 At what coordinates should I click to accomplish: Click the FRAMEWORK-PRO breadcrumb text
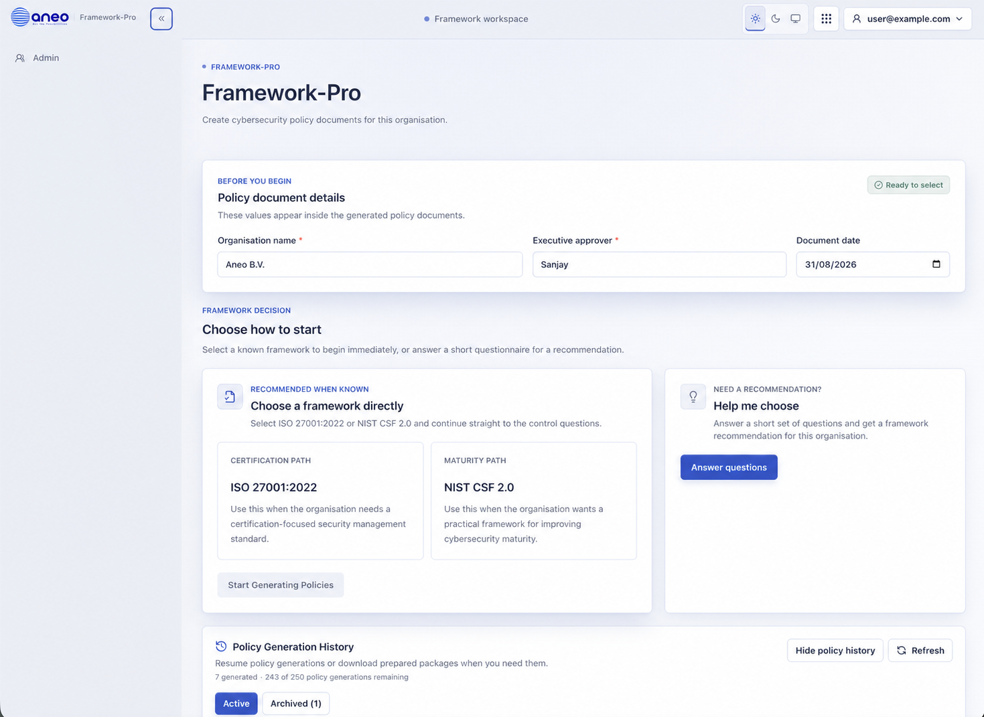245,67
